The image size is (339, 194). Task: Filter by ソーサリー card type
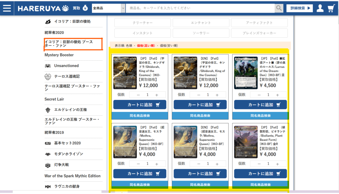tap(201, 33)
